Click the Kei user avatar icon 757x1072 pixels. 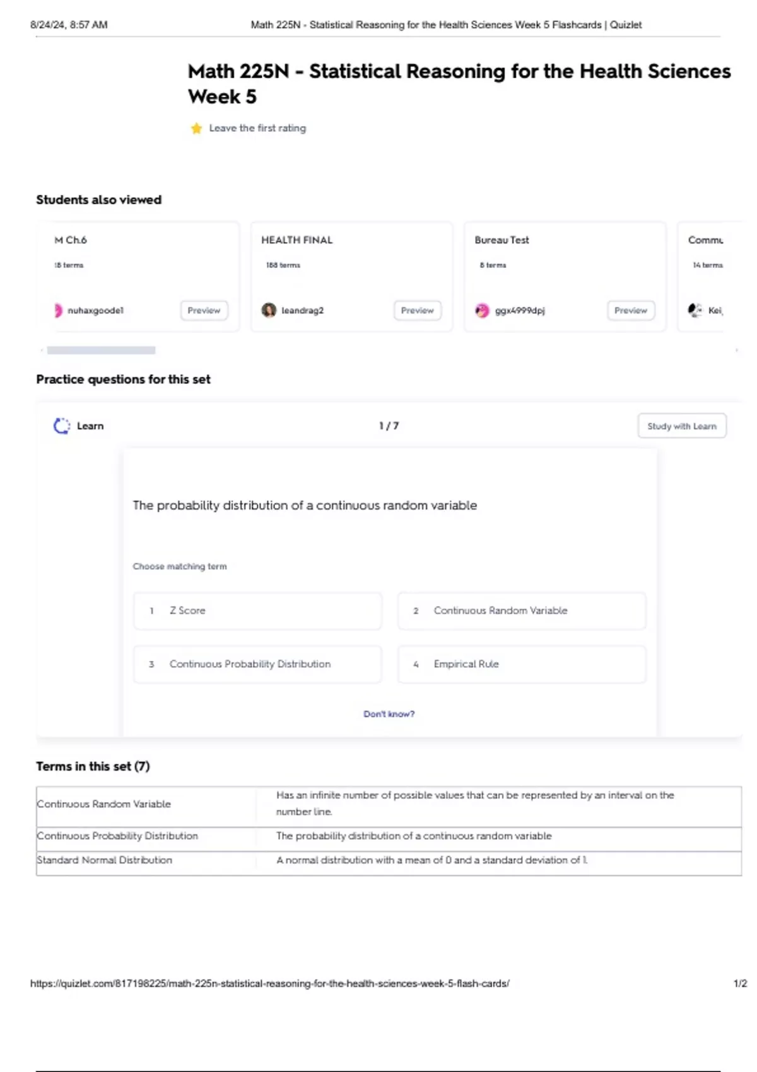695,310
